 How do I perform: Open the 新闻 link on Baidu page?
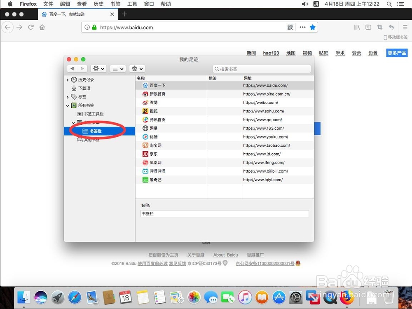coord(251,53)
